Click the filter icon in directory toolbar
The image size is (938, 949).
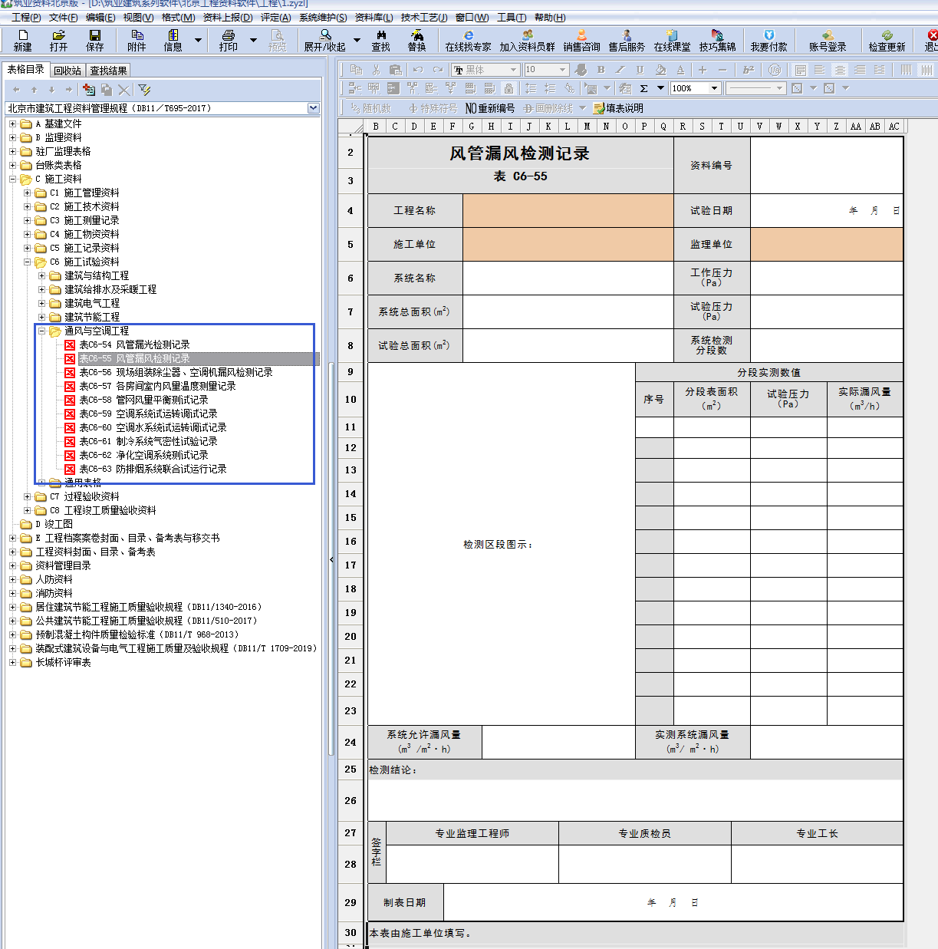tap(144, 90)
